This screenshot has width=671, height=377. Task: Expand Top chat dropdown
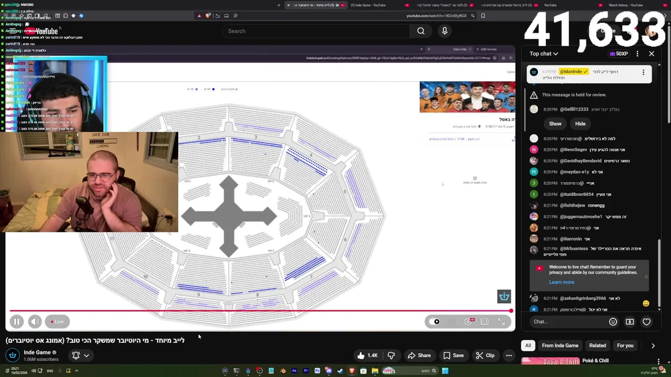pyautogui.click(x=544, y=53)
